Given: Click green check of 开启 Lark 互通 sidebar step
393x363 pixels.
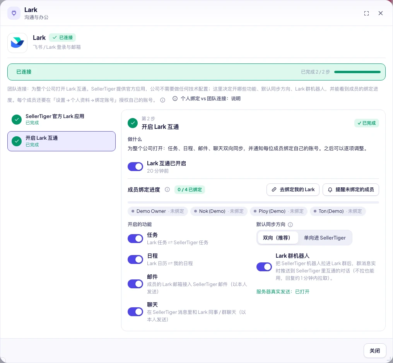Looking at the screenshot, I should [x=17, y=141].
